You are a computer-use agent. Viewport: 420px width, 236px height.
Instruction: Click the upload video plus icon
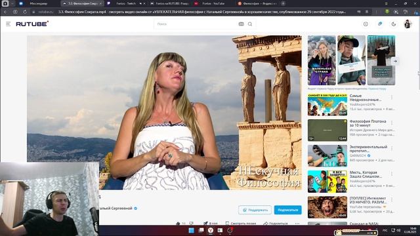tap(366, 24)
